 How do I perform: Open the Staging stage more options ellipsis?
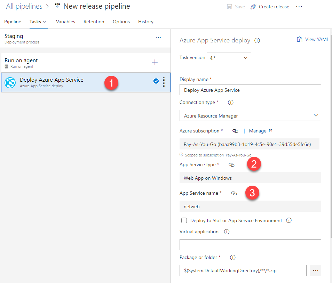(158, 38)
